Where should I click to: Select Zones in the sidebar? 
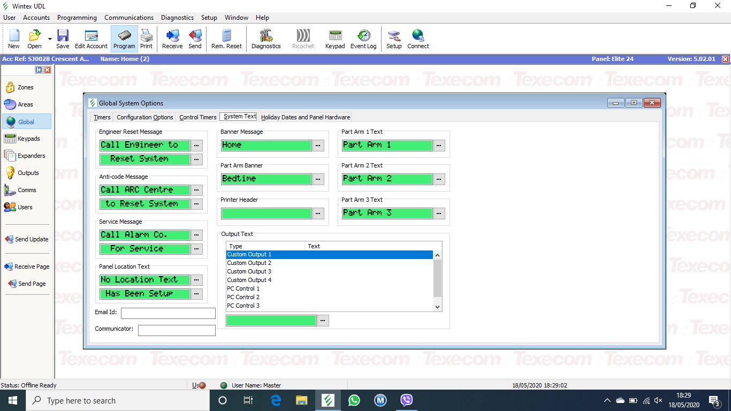click(x=26, y=87)
